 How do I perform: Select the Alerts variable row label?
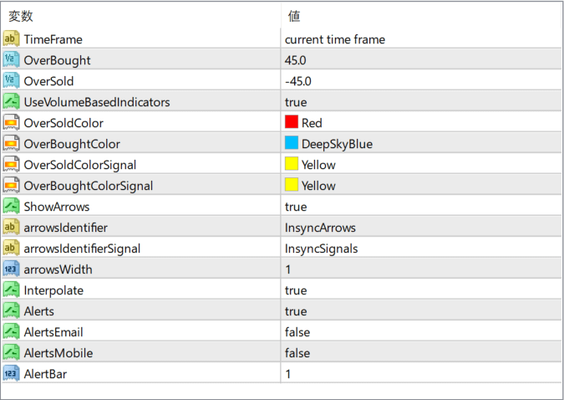(x=38, y=311)
